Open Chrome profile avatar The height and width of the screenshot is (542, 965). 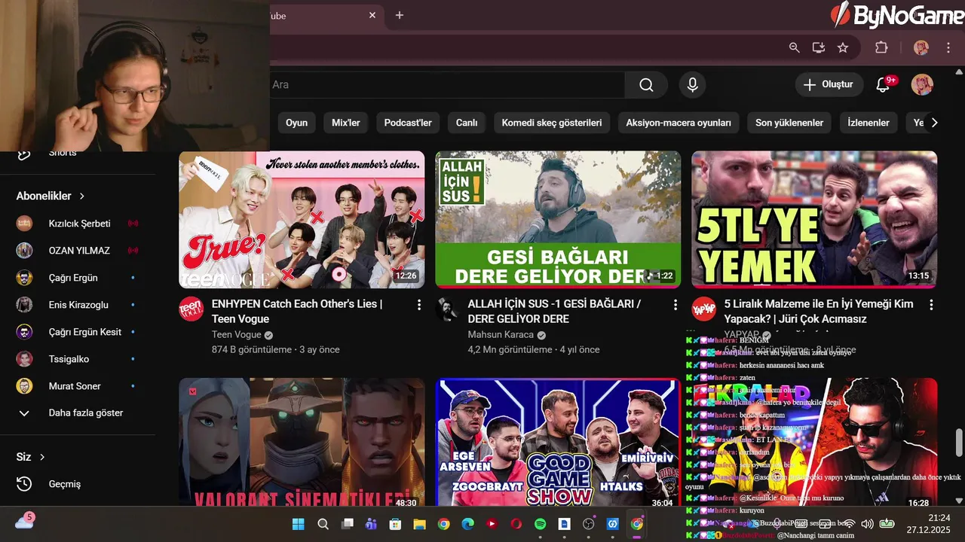click(921, 47)
